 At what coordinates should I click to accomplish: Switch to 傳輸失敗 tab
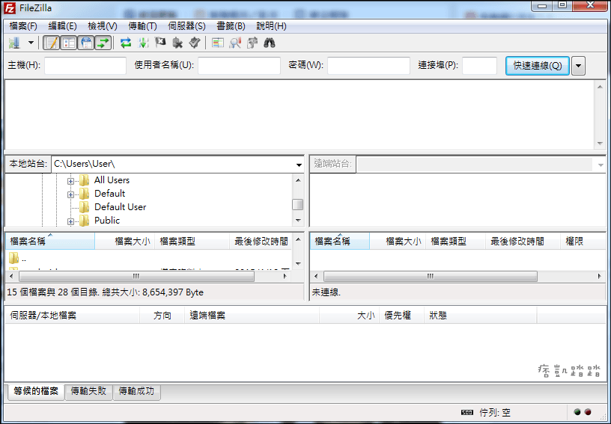click(x=88, y=391)
